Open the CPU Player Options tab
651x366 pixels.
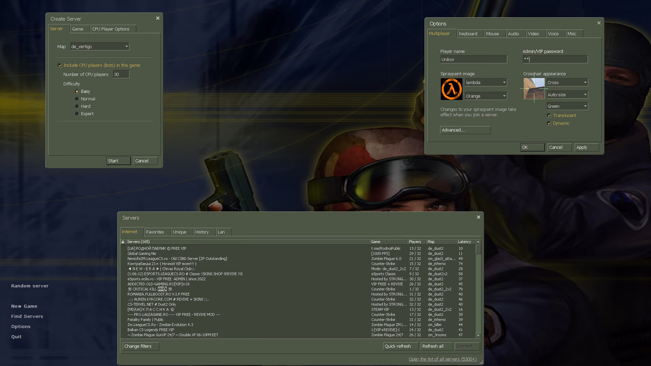(x=113, y=29)
